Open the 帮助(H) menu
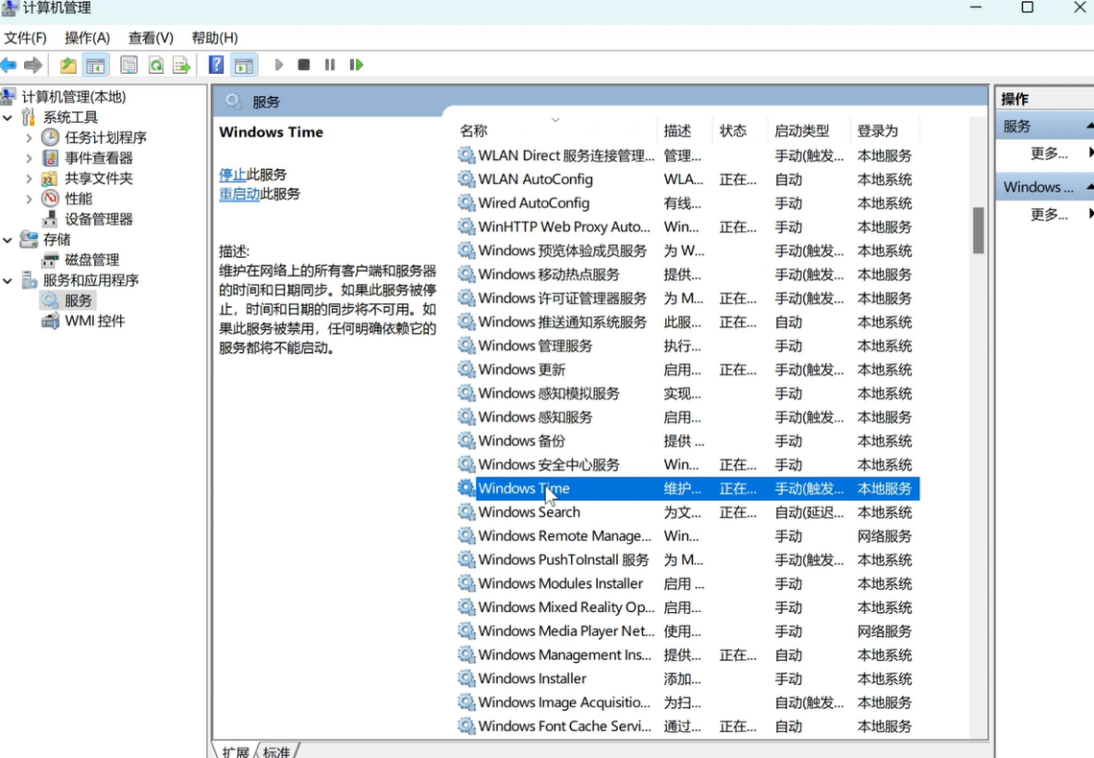The image size is (1094, 758). click(215, 38)
